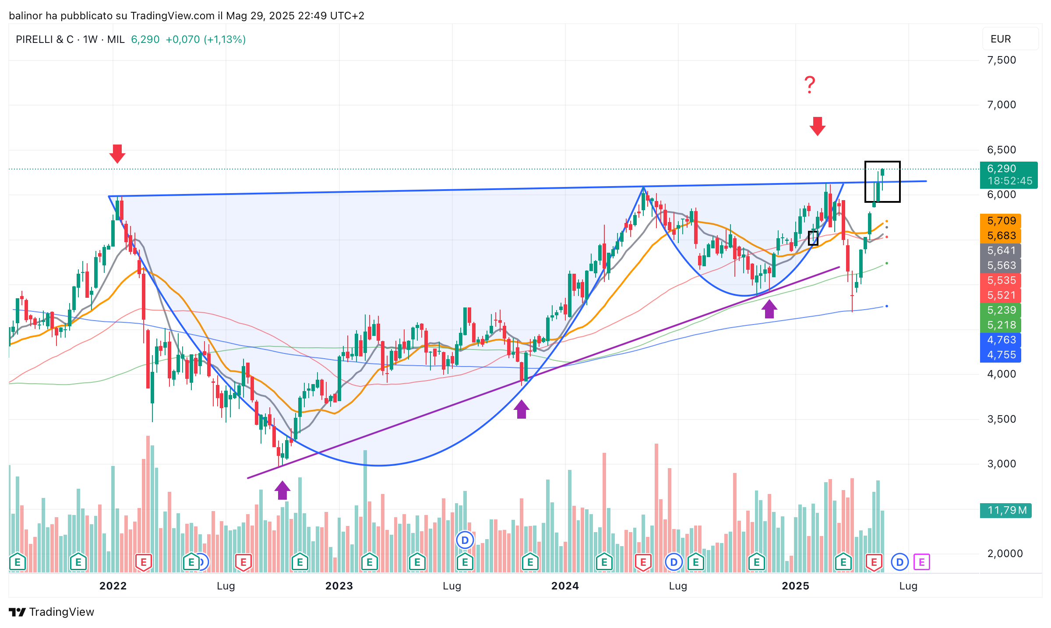Click the TradingView logo at bottom left
The image size is (1051, 628).
click(52, 612)
